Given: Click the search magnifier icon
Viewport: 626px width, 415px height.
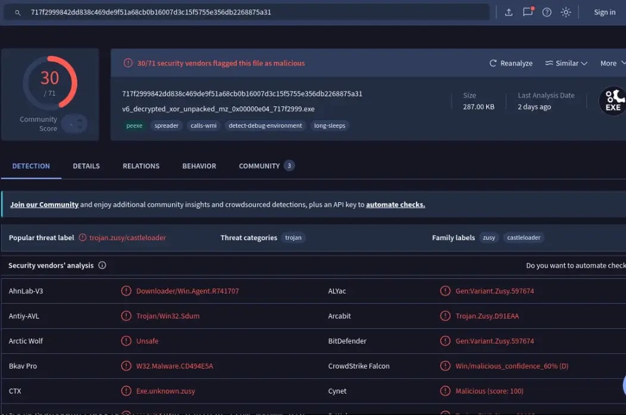Looking at the screenshot, I should (x=18, y=12).
